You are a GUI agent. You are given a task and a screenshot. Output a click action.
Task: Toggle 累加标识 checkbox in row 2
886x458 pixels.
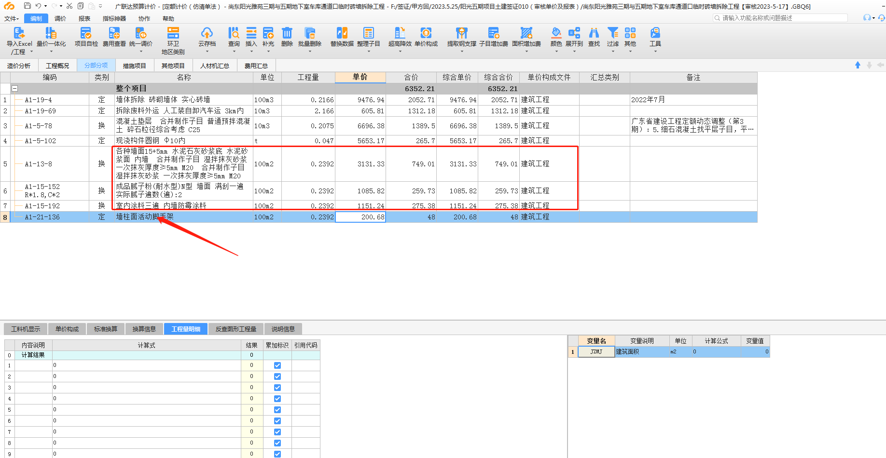(277, 377)
